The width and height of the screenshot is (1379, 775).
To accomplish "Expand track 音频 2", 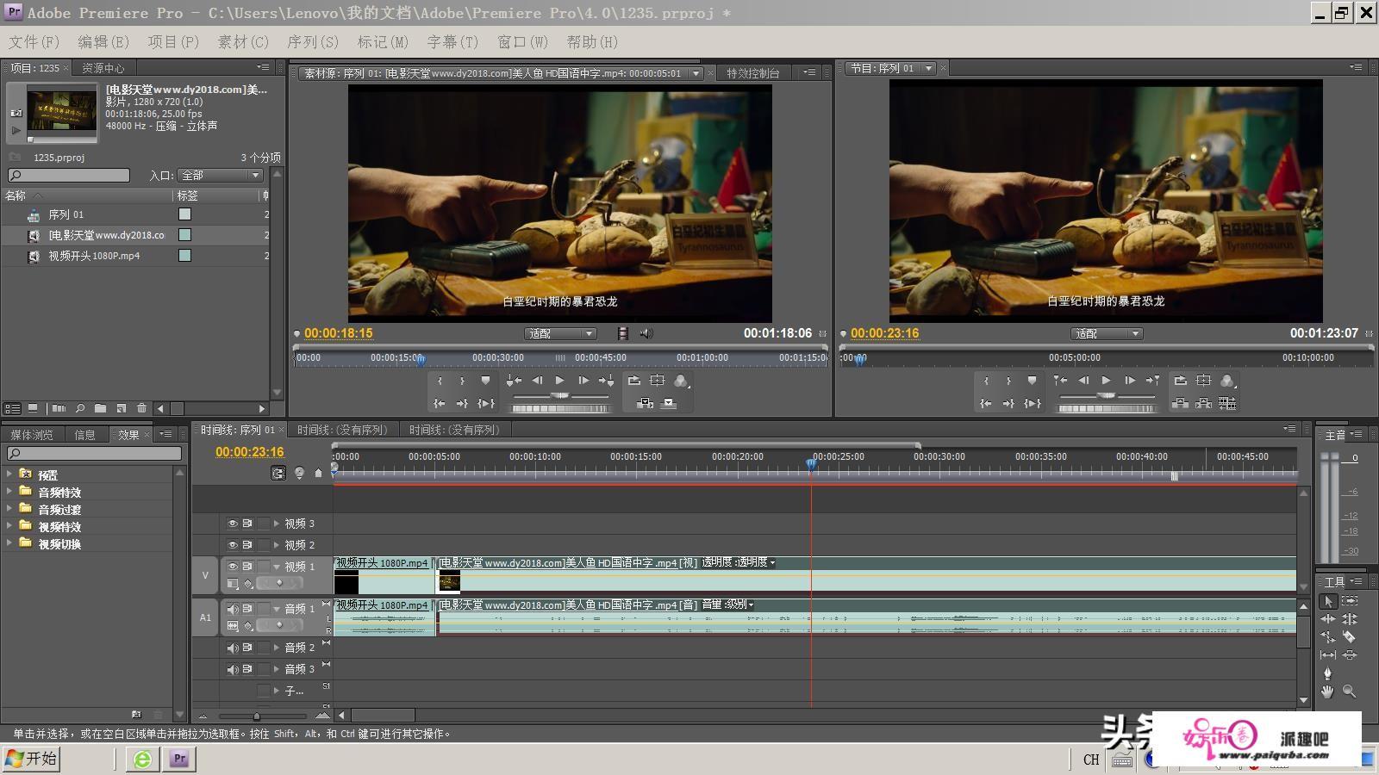I will 277,648.
